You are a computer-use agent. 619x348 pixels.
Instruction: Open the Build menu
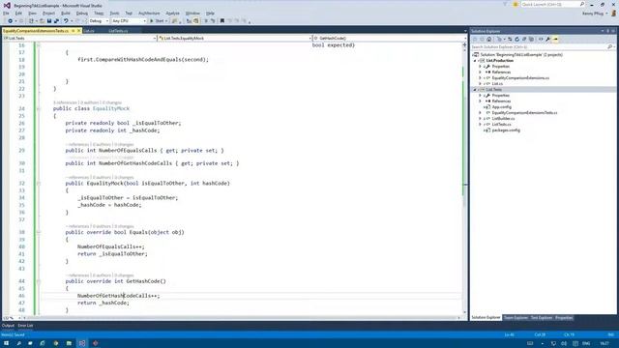66,14
